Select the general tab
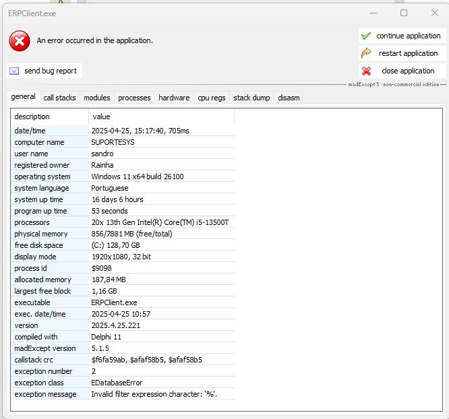Image resolution: width=449 pixels, height=419 pixels. coord(23,97)
